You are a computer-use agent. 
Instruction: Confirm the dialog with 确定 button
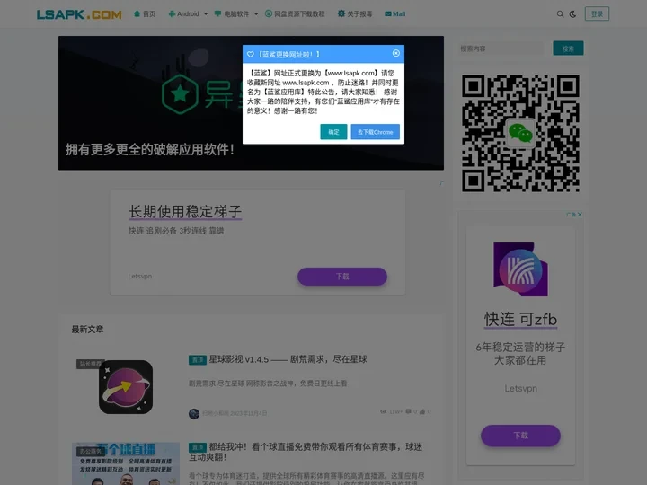click(x=333, y=132)
